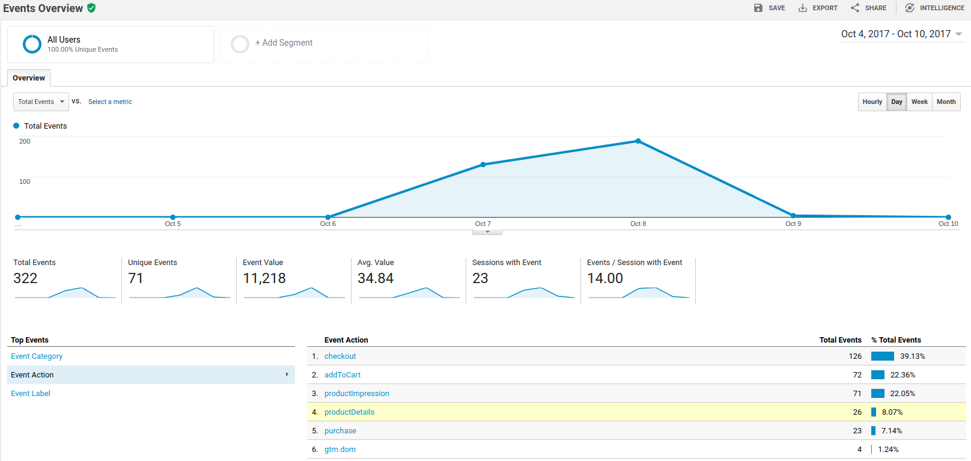Click the Total Events sparkline tile
The width and height of the screenshot is (971, 461).
click(x=64, y=280)
